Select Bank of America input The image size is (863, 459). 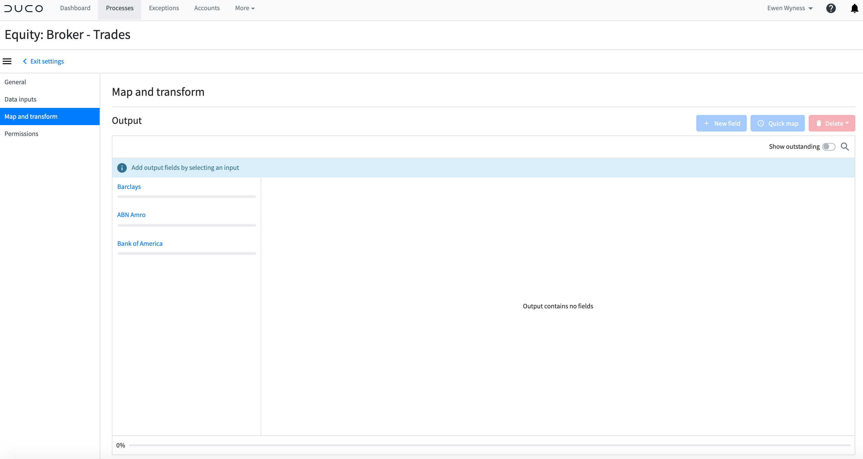pyautogui.click(x=140, y=244)
